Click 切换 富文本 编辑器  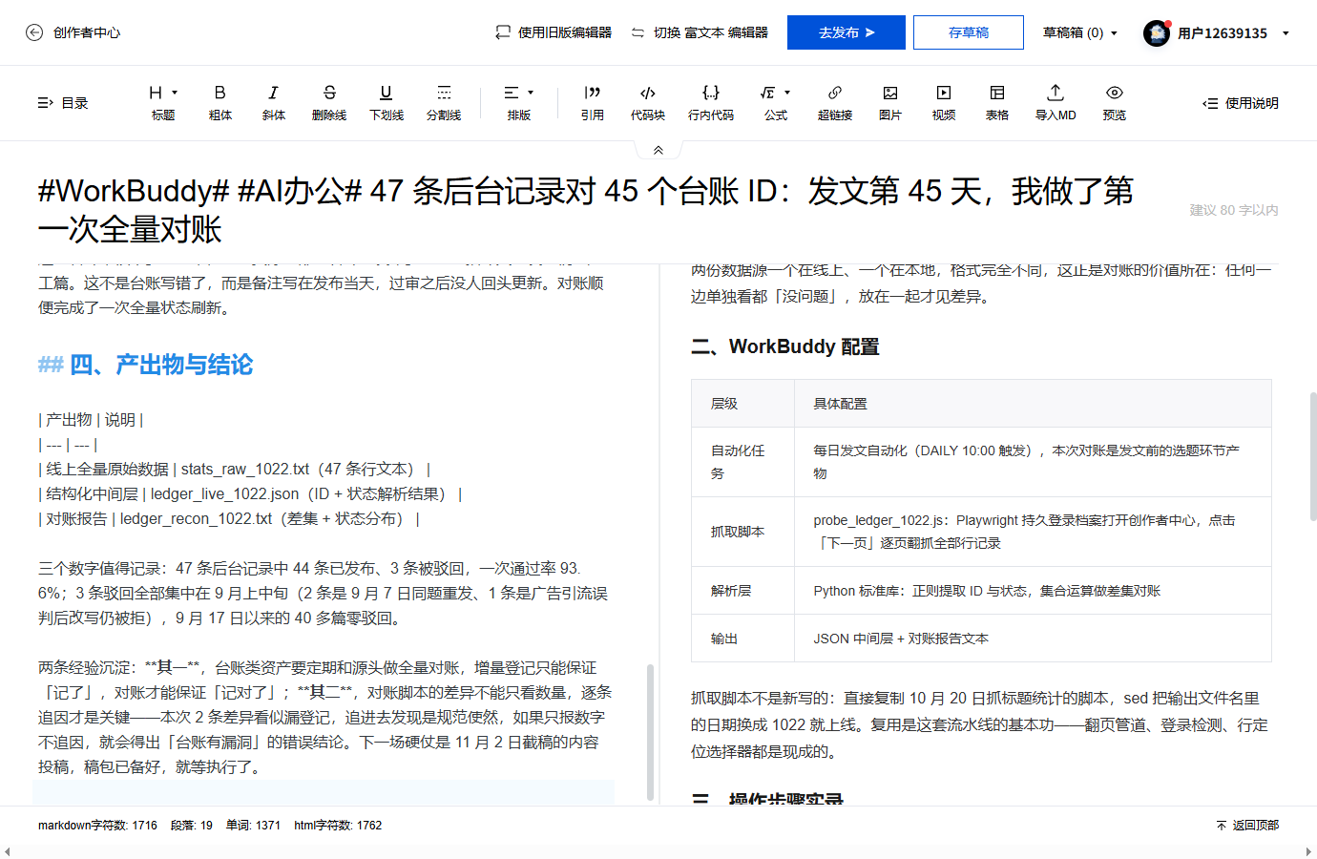click(x=700, y=32)
